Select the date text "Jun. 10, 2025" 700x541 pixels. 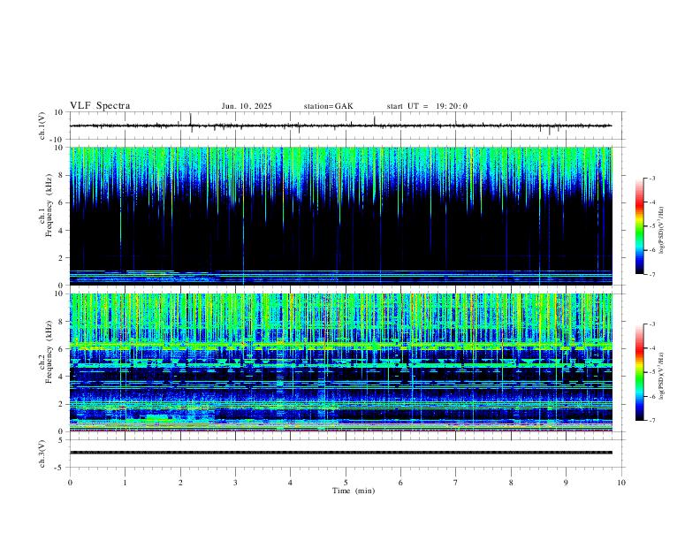coord(247,106)
